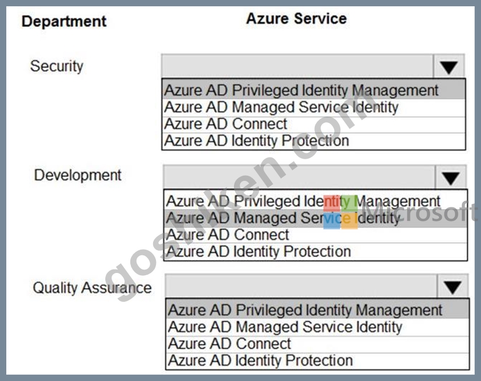Open the Development department dropdown arrow
This screenshot has height=381, width=481.
(451, 177)
